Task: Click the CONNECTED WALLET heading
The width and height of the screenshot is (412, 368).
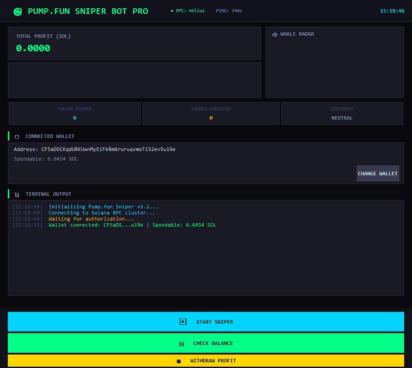Action: [x=50, y=136]
